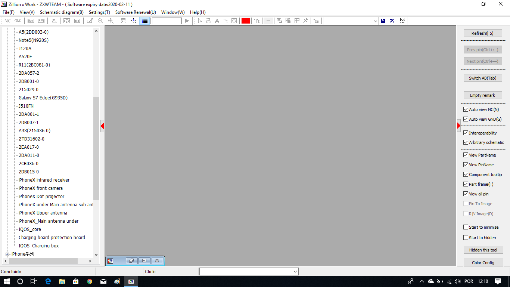Click the Tt font toolbar icon
The height and width of the screenshot is (287, 510).
tap(257, 21)
